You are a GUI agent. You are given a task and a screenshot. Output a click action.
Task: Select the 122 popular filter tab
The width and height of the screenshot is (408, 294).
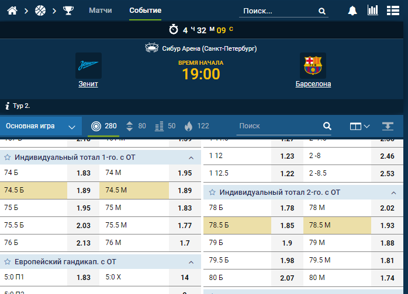[x=197, y=126]
